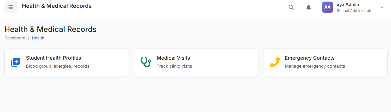Image resolution: width=391 pixels, height=112 pixels.
Task: Open the Emergency Contacts card title
Action: coord(310,58)
